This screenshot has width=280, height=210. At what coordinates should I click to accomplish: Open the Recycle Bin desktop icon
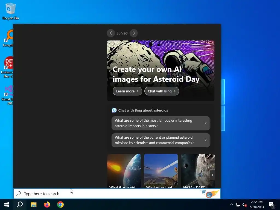pyautogui.click(x=11, y=11)
